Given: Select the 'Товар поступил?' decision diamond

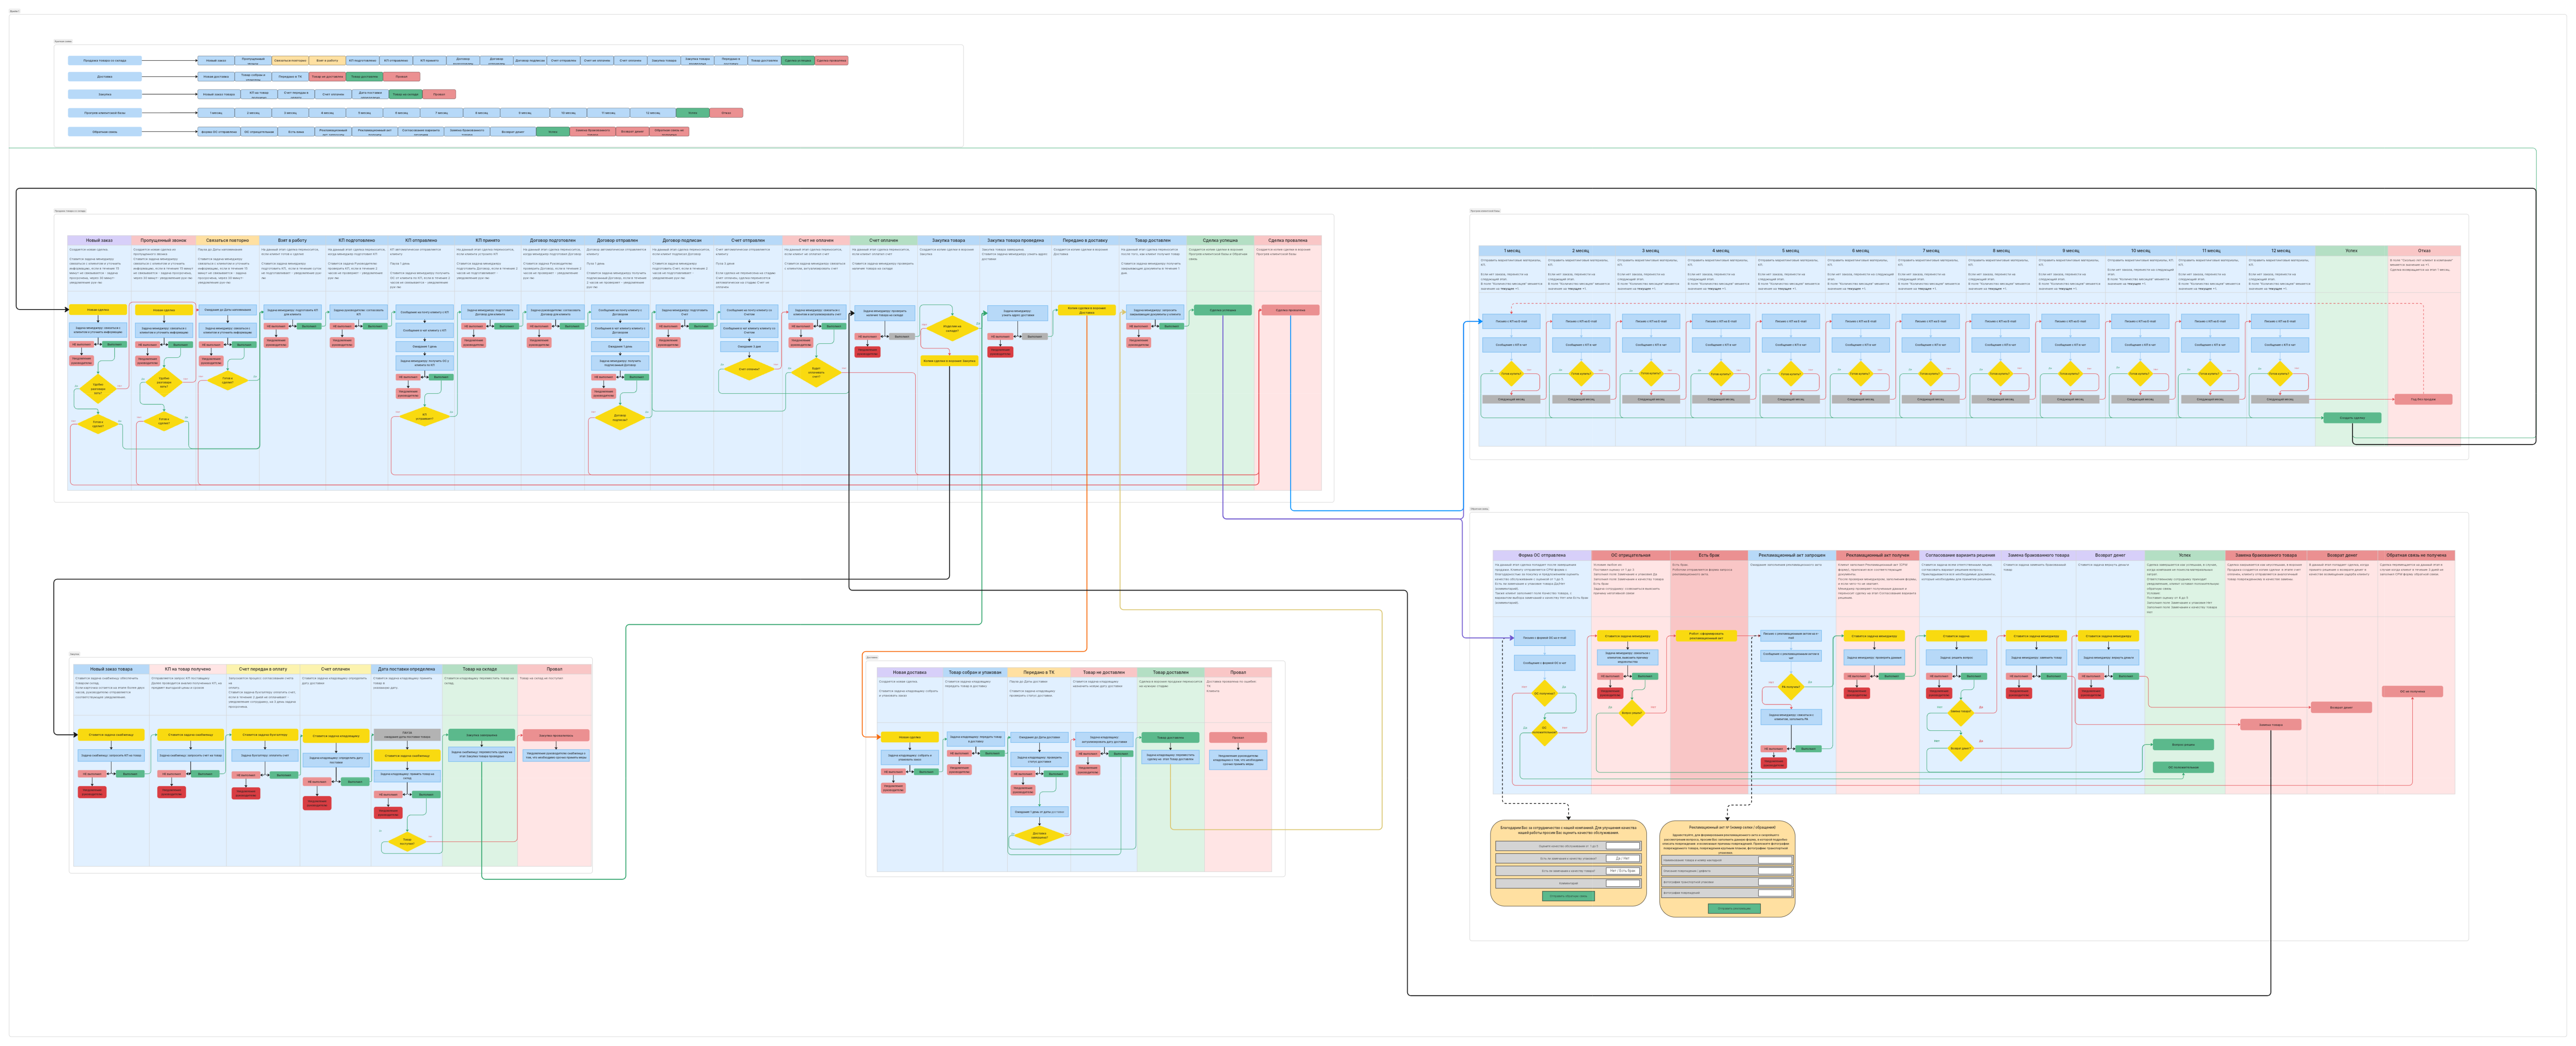Looking at the screenshot, I should click(x=407, y=842).
